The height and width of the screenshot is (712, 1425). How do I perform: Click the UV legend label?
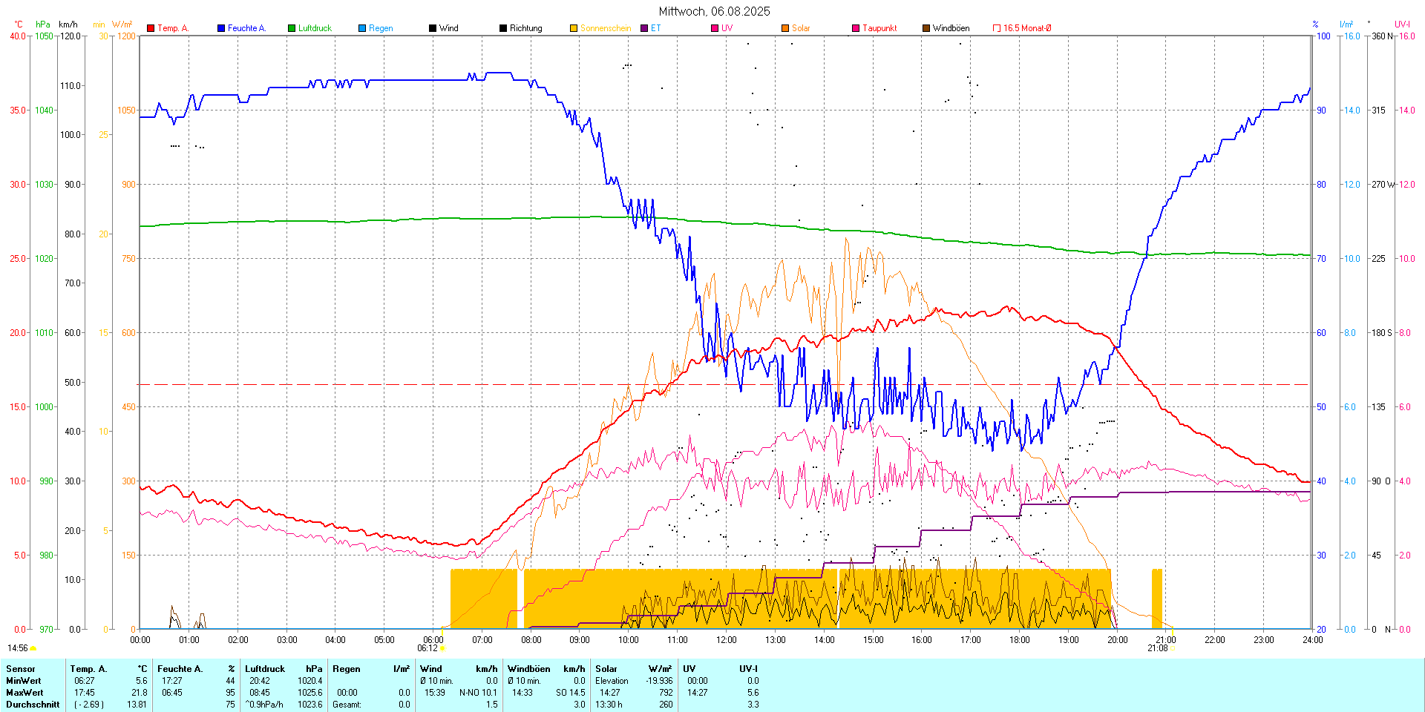click(727, 28)
